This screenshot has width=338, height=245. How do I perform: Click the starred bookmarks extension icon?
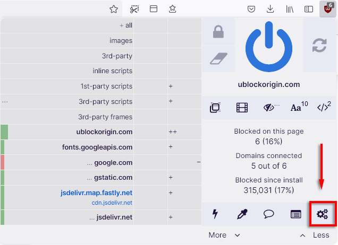[172, 9]
